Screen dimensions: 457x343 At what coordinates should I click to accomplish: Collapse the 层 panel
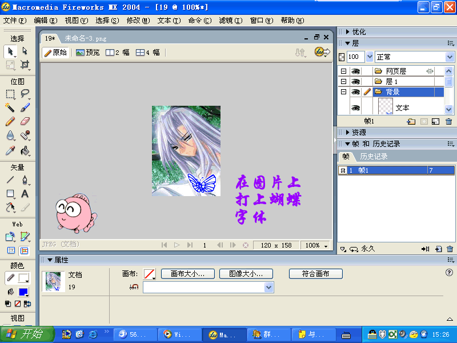point(347,43)
